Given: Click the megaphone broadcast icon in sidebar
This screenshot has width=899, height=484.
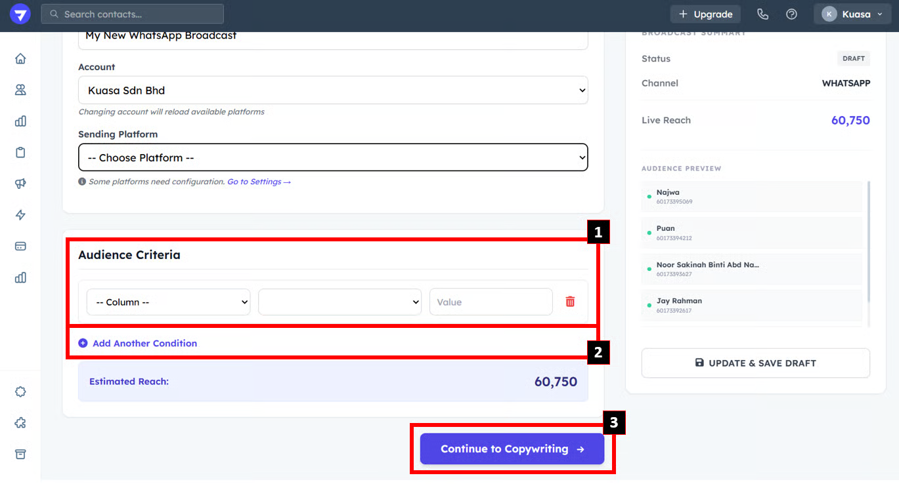Looking at the screenshot, I should (20, 184).
